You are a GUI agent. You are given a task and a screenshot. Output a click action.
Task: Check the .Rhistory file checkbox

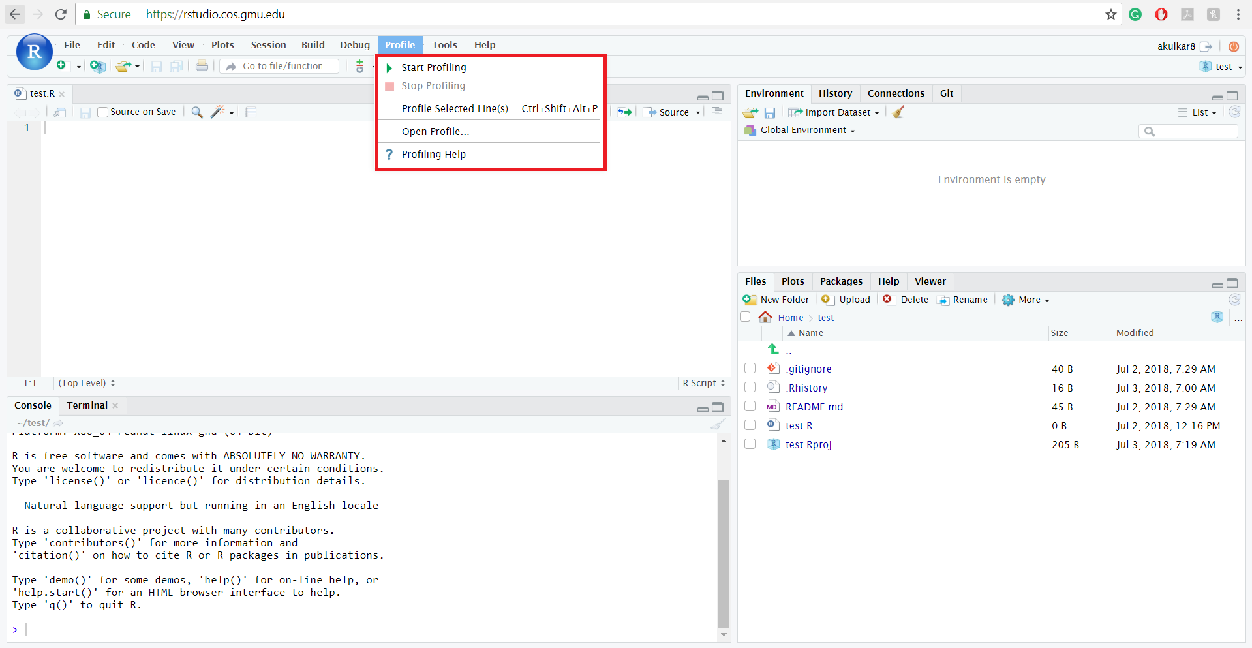pos(750,388)
